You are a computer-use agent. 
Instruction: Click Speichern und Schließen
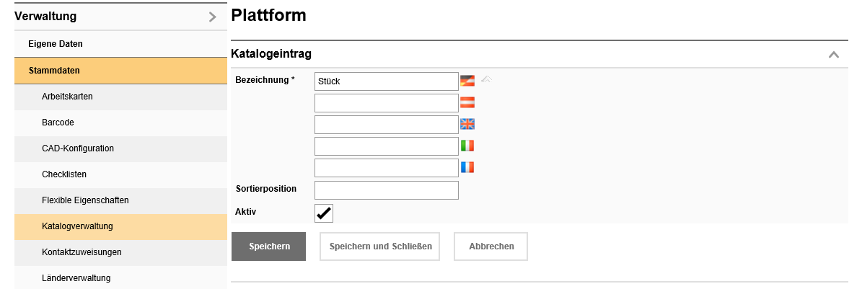(380, 246)
